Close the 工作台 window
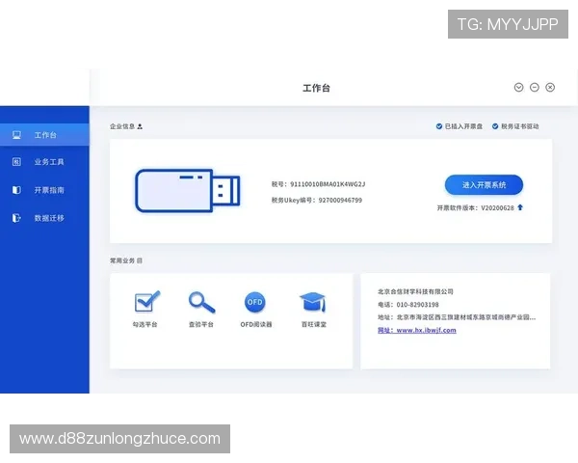The height and width of the screenshot is (463, 578). pyautogui.click(x=550, y=88)
